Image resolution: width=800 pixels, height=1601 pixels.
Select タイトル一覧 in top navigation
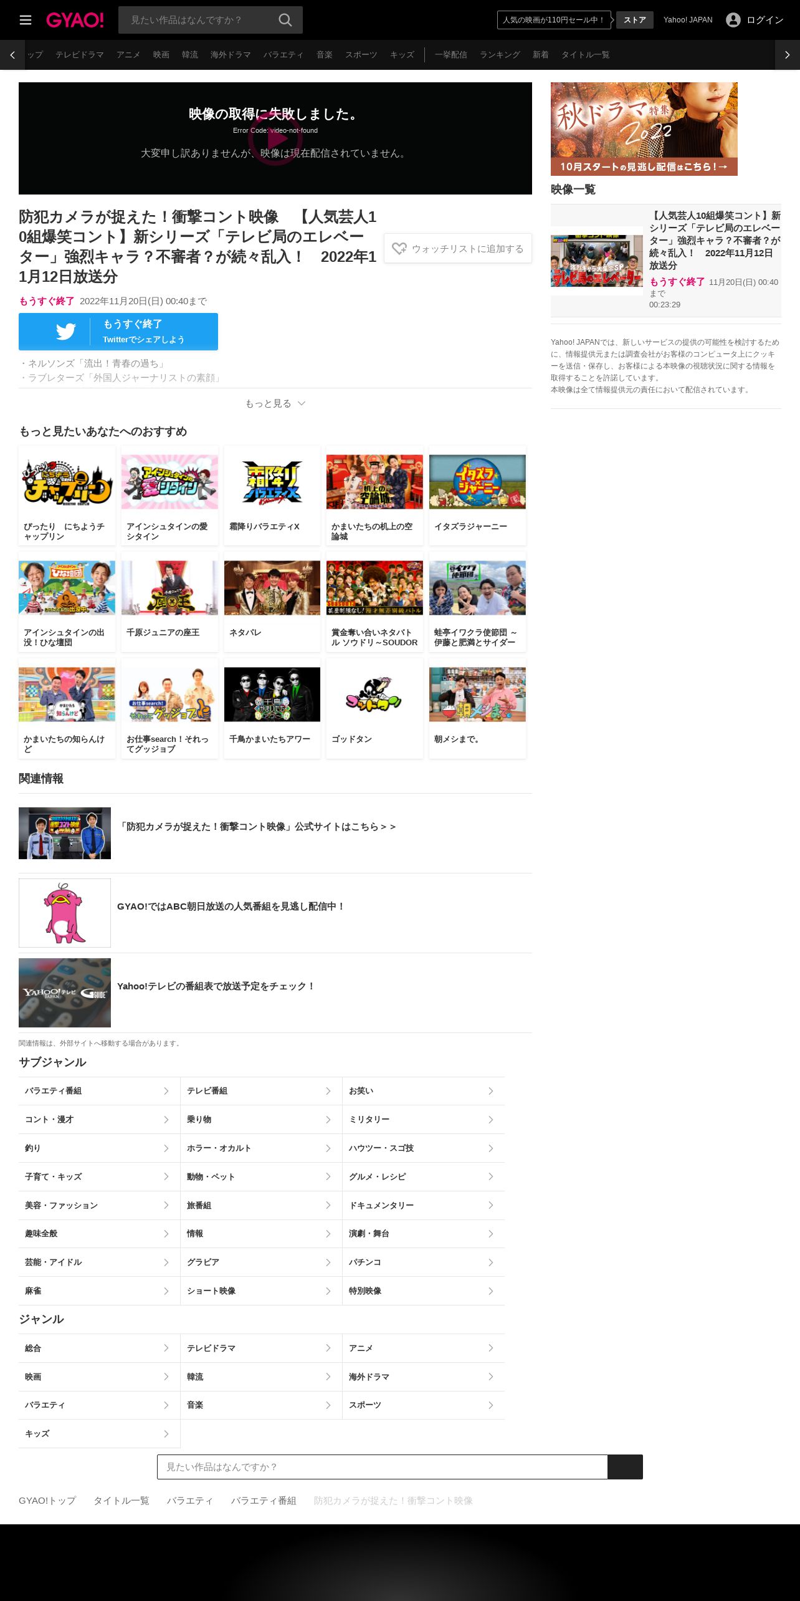pos(585,55)
